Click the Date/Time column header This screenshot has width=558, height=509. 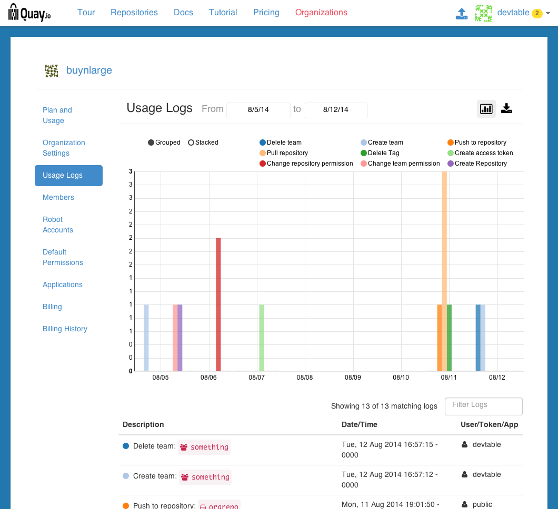coord(360,424)
